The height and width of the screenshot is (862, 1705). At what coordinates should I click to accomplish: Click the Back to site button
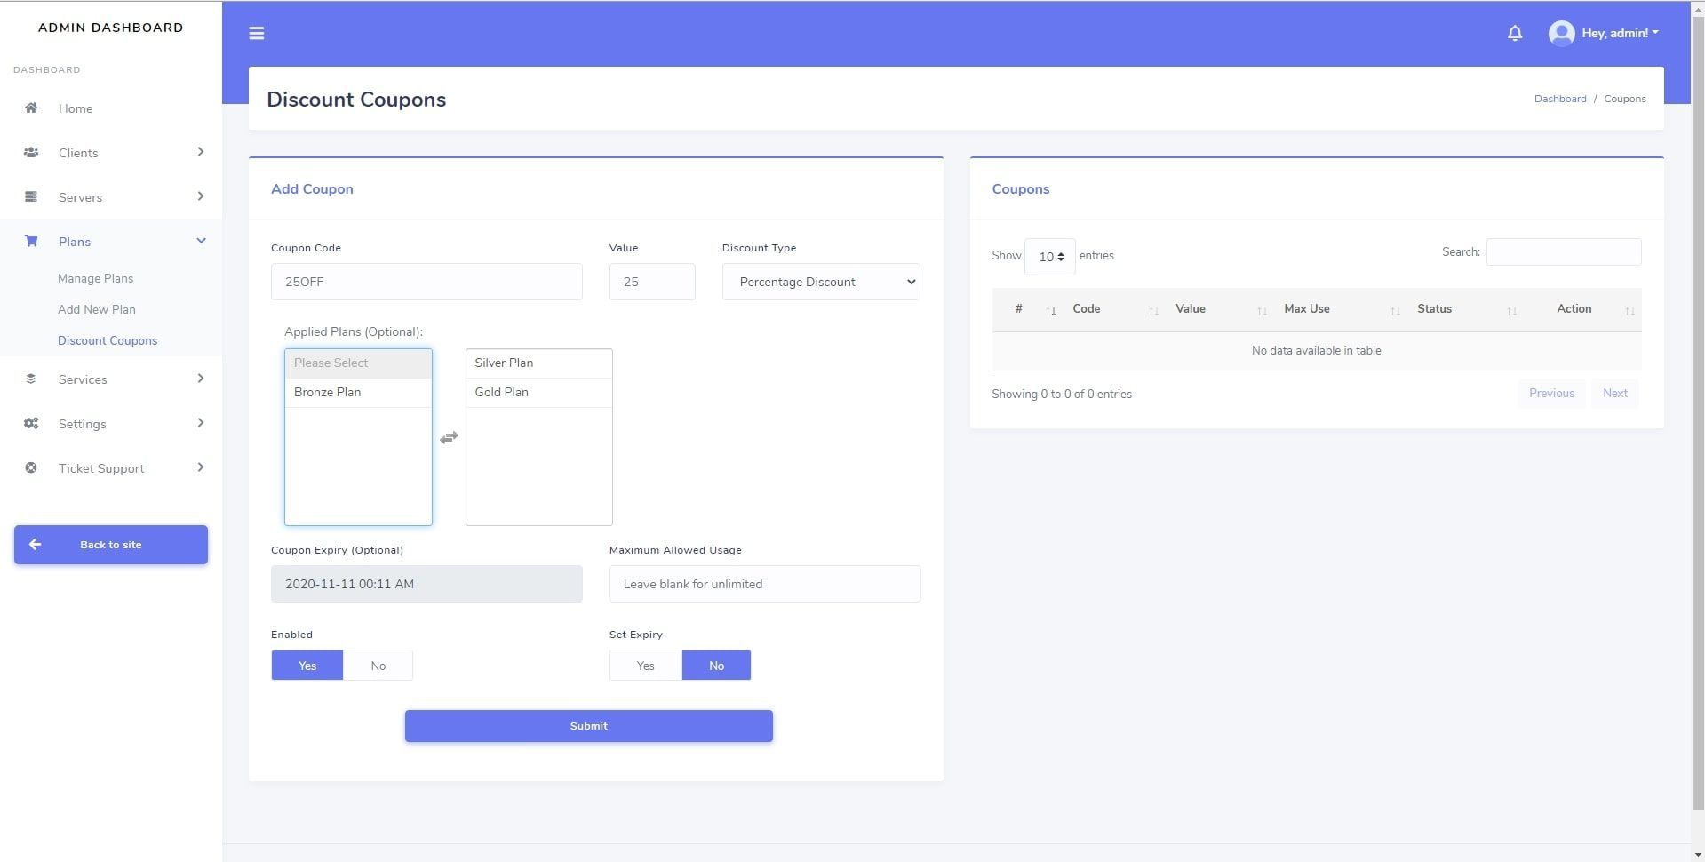coord(111,545)
